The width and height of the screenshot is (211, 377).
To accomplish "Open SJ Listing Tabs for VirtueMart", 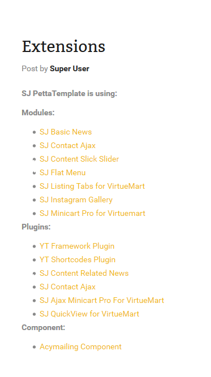I will pos(92,186).
